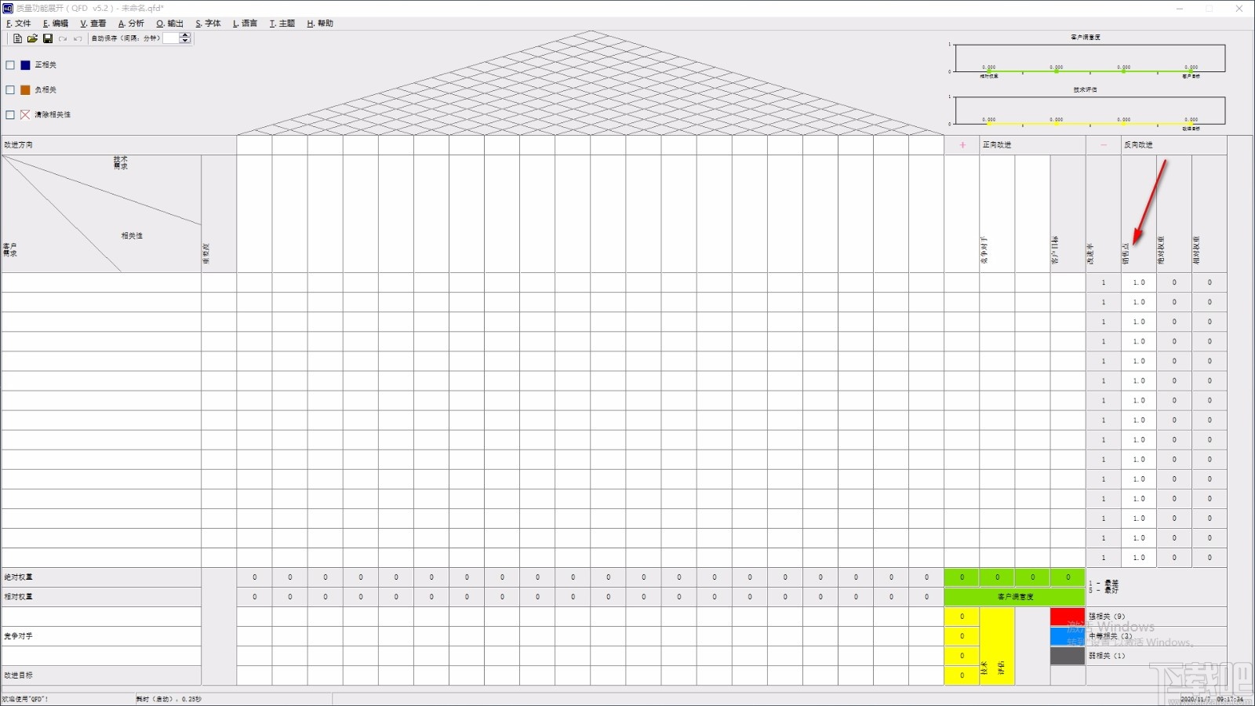The width and height of the screenshot is (1255, 706).
Task: Click the 反向改进 header cell
Action: 1173,145
